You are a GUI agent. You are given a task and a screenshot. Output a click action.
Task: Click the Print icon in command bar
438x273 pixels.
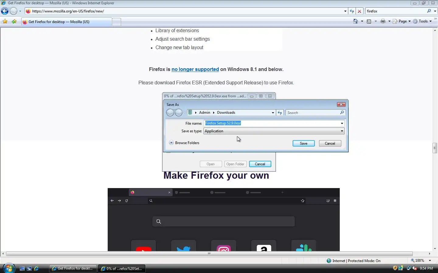383,21
